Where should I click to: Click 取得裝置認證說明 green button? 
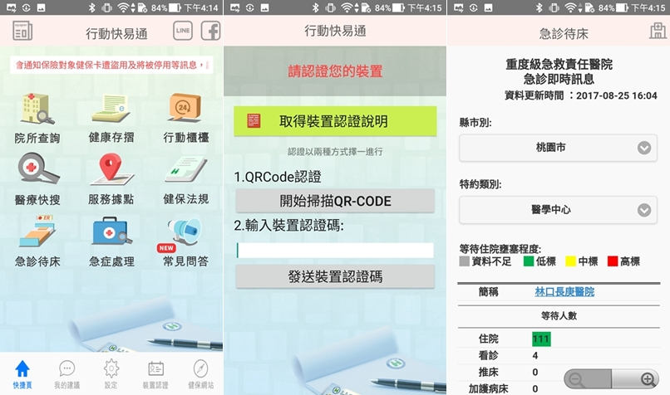pyautogui.click(x=335, y=121)
